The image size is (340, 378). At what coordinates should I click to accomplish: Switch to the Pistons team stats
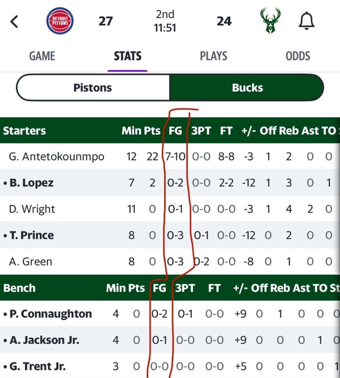pos(93,88)
